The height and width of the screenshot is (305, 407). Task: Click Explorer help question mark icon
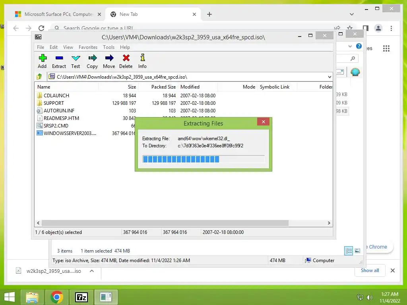pyautogui.click(x=359, y=46)
